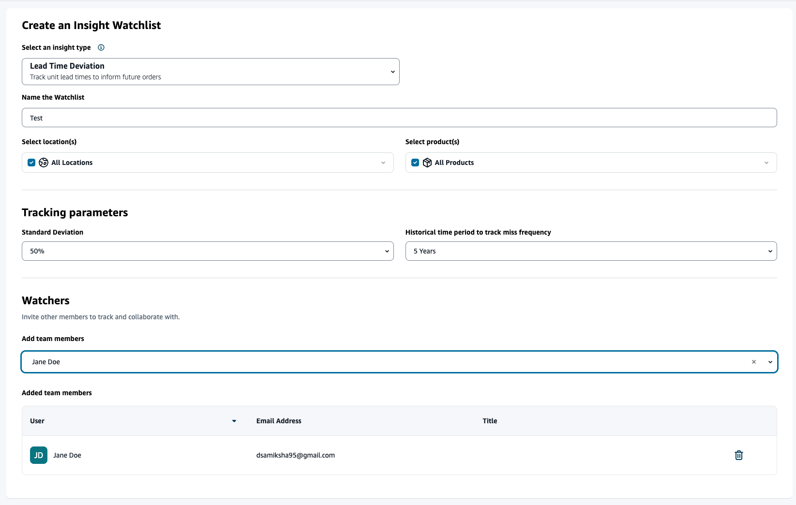The height and width of the screenshot is (505, 796).
Task: Click the box icon next to All Products
Action: 427,163
